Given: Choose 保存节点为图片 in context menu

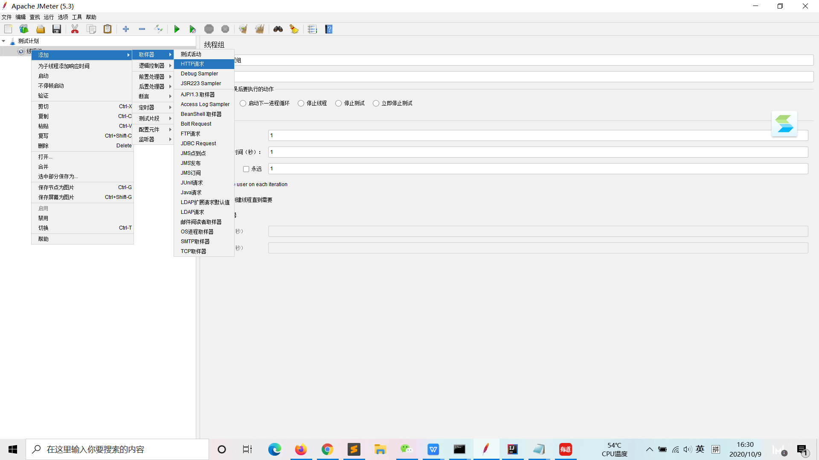Looking at the screenshot, I should pyautogui.click(x=82, y=187).
